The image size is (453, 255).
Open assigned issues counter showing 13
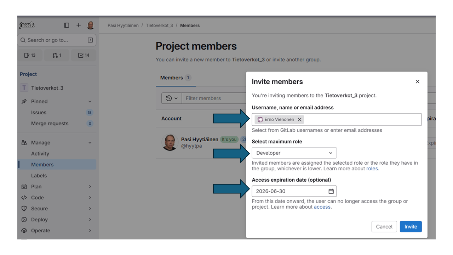30,55
